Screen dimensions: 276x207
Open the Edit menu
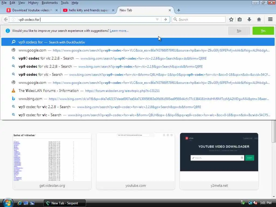12,3
